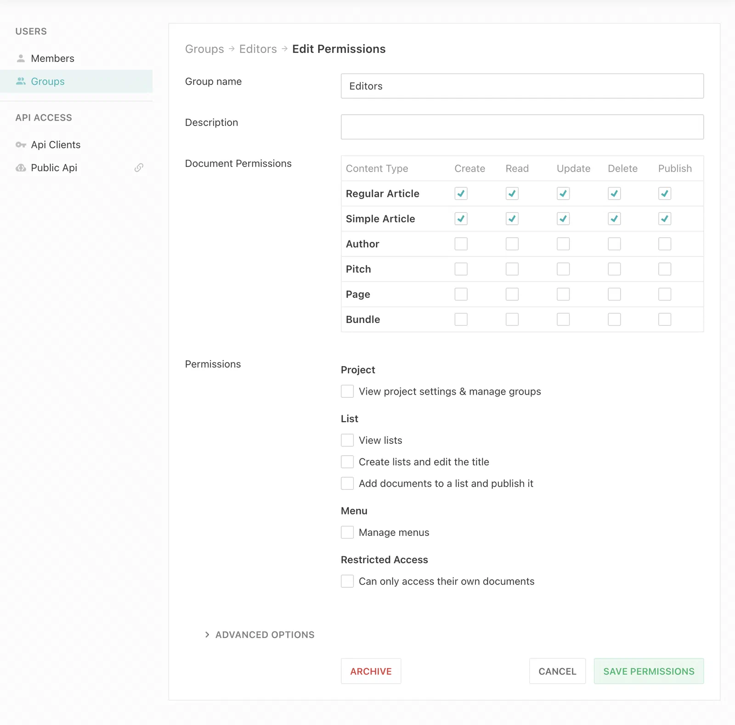Click the Group name input field
The width and height of the screenshot is (735, 725).
tap(522, 86)
